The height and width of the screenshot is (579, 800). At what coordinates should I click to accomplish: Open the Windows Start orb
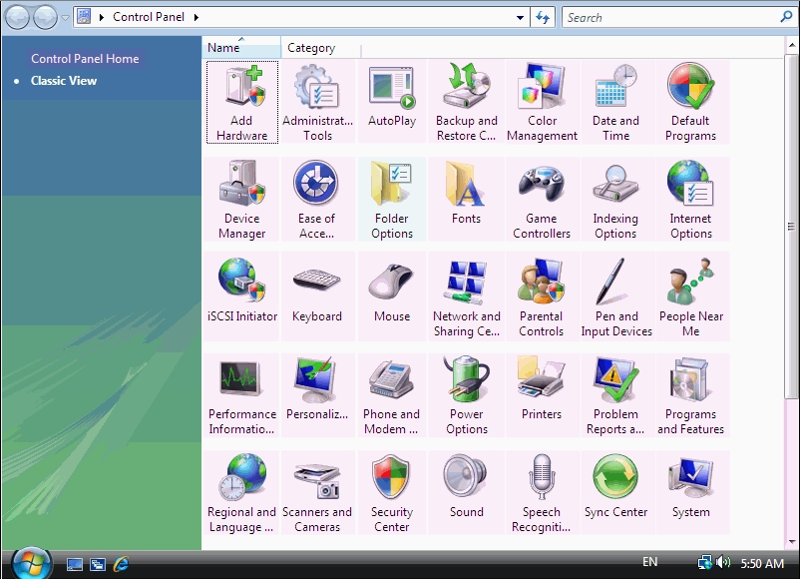pos(31,563)
